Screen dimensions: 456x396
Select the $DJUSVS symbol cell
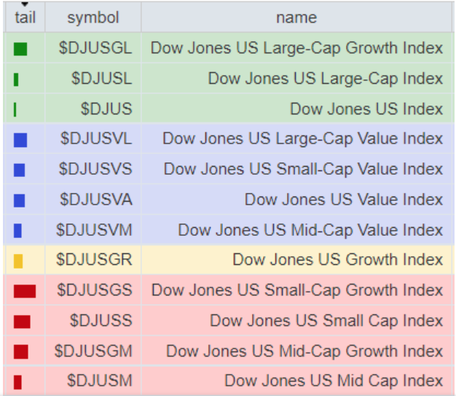[95, 170]
